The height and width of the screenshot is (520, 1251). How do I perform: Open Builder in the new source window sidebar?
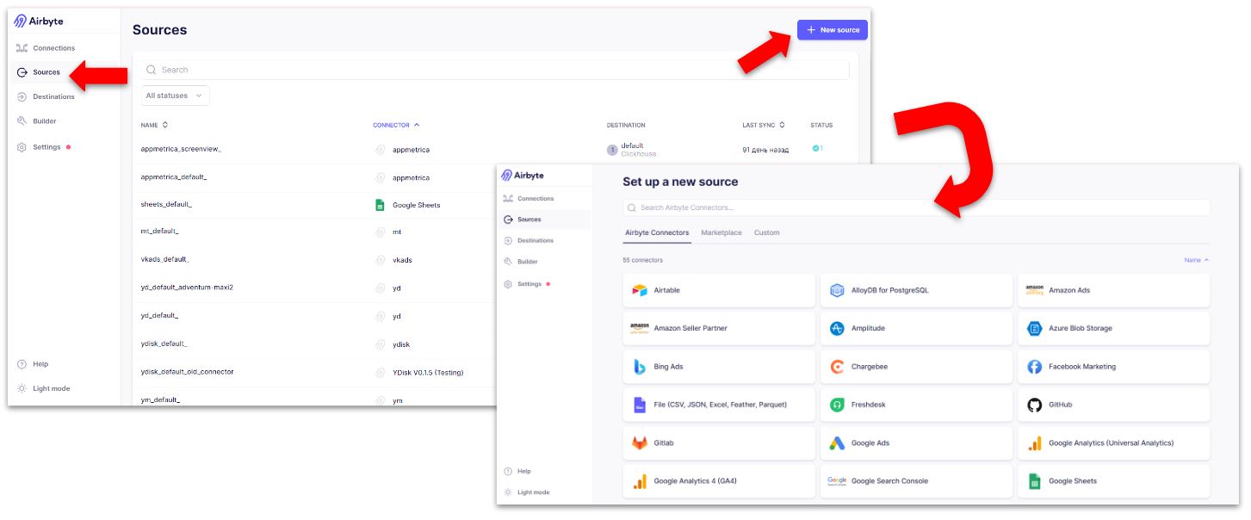tap(521, 262)
